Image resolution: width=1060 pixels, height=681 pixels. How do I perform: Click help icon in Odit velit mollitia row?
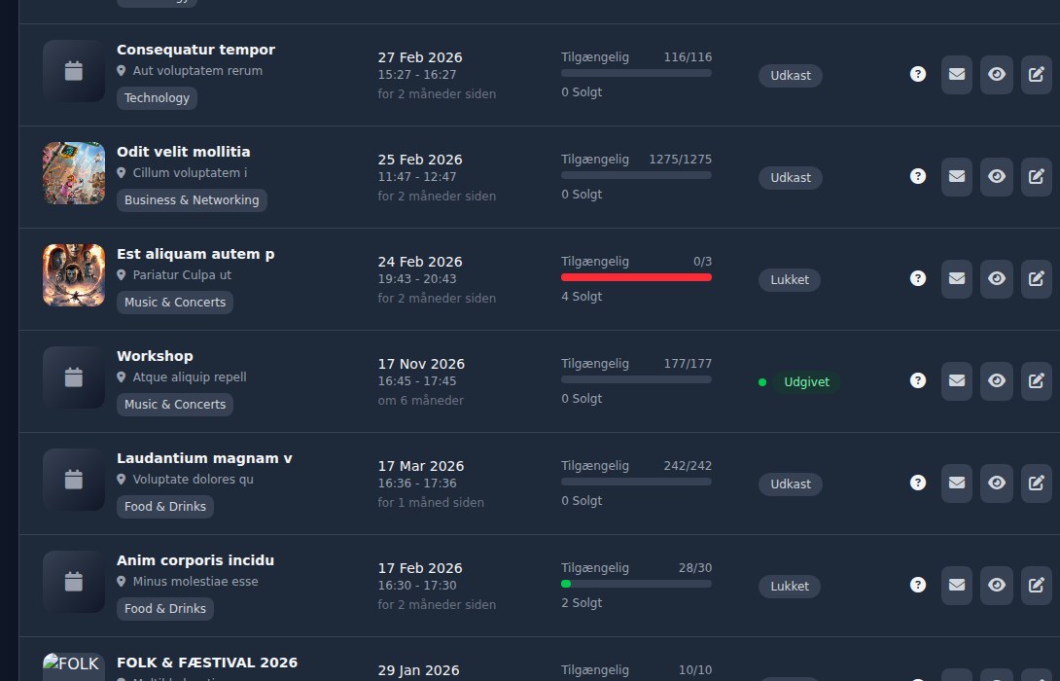pos(917,176)
